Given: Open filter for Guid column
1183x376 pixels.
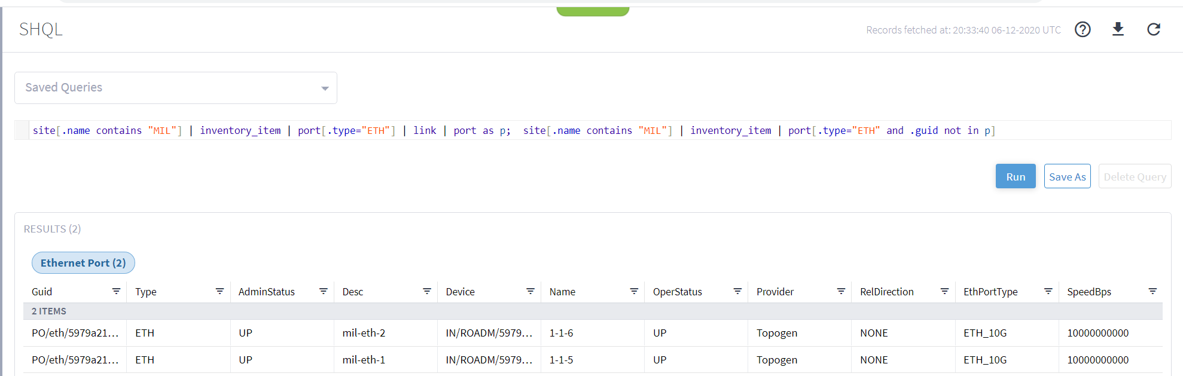Looking at the screenshot, I should click(116, 291).
